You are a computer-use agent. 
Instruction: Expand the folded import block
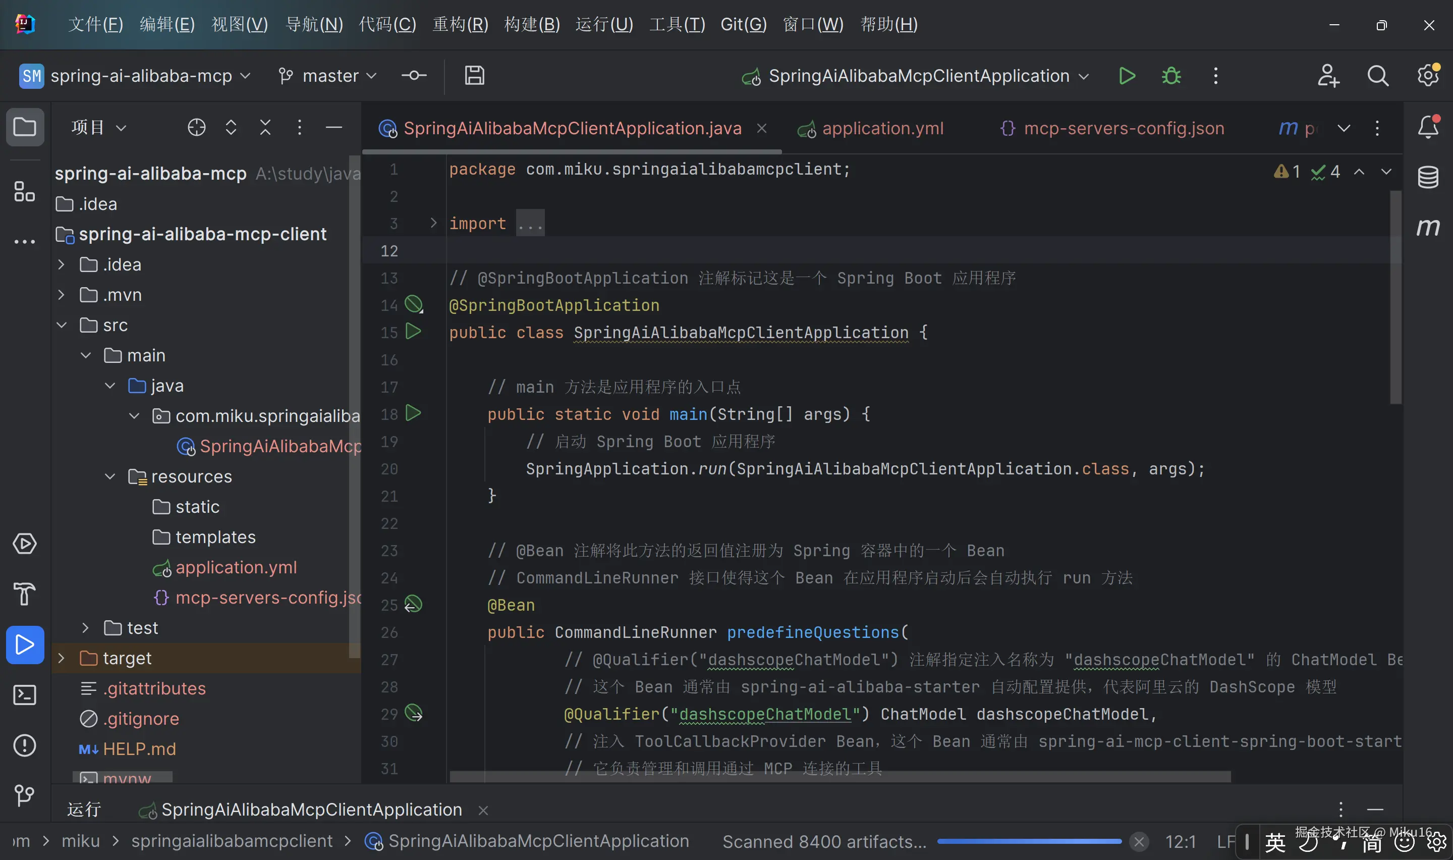pyautogui.click(x=433, y=223)
